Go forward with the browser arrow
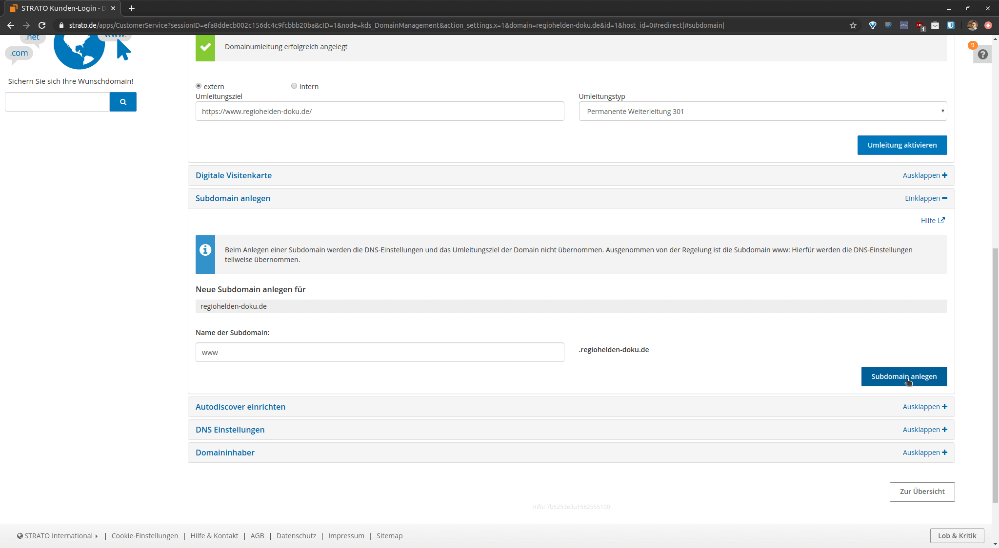 (26, 25)
